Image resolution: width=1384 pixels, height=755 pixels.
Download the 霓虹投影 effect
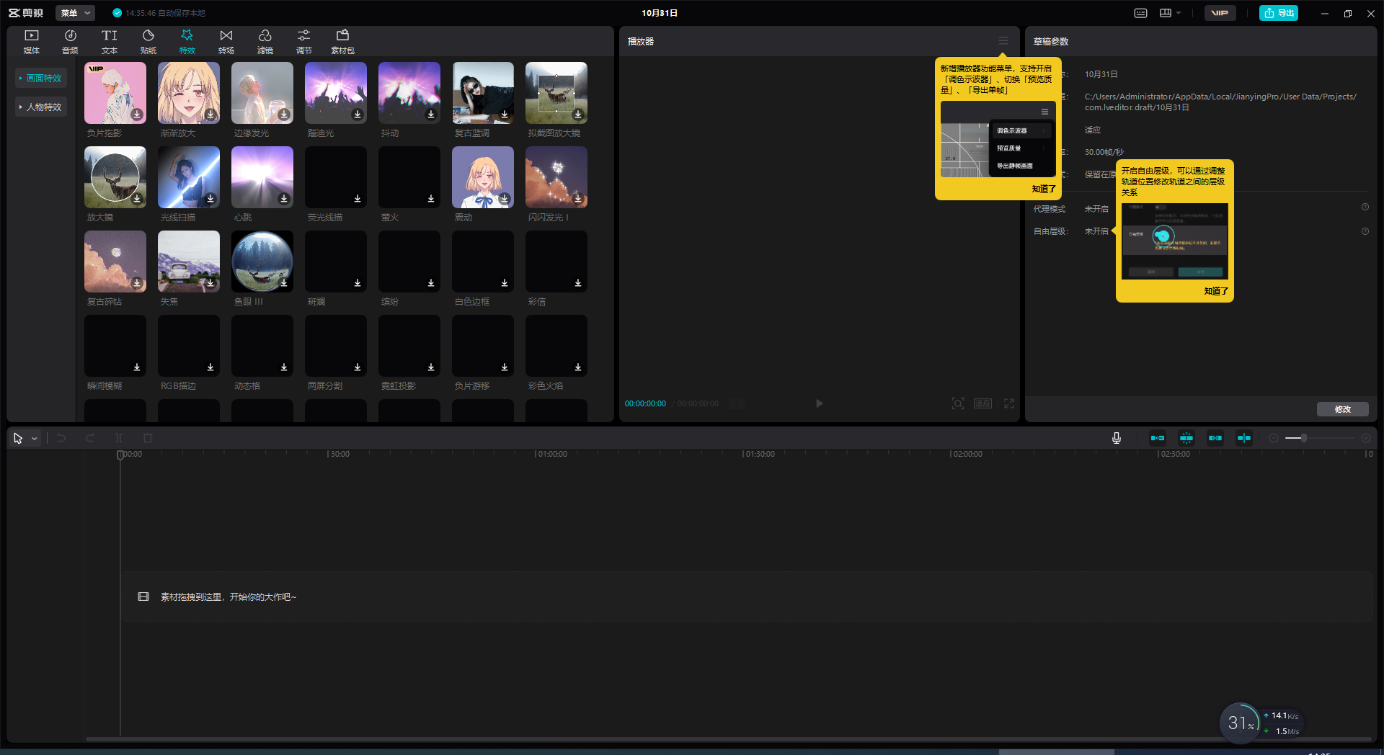(431, 367)
